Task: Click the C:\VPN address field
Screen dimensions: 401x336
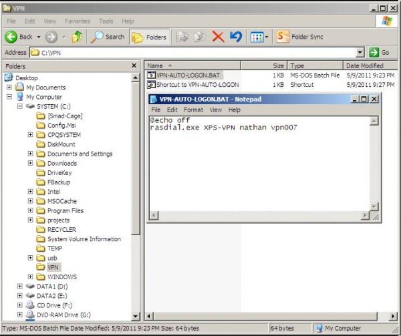Action: click(193, 53)
